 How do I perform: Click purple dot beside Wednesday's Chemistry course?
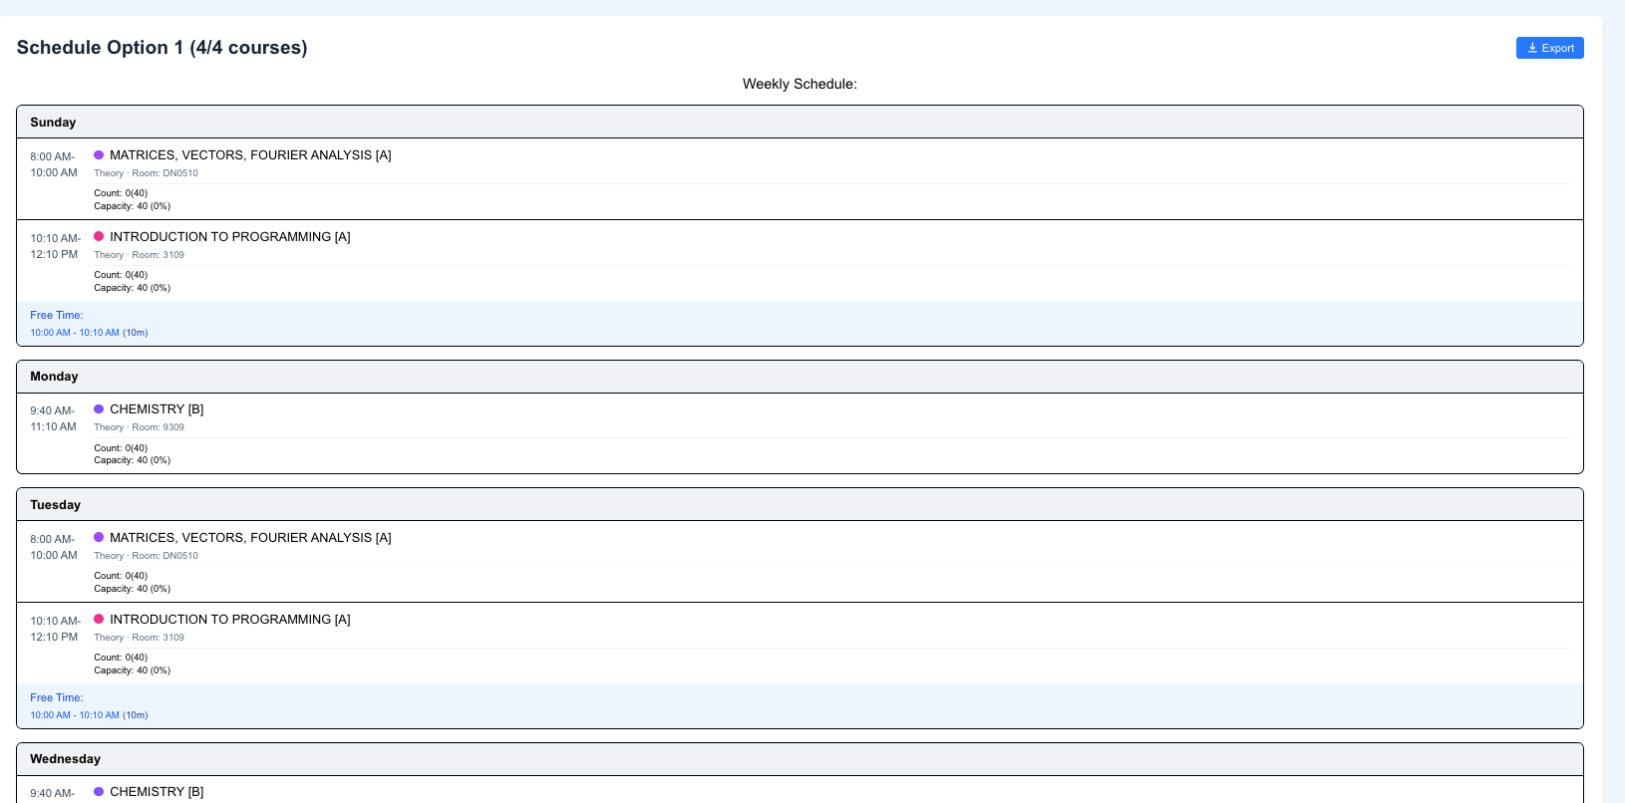click(99, 792)
